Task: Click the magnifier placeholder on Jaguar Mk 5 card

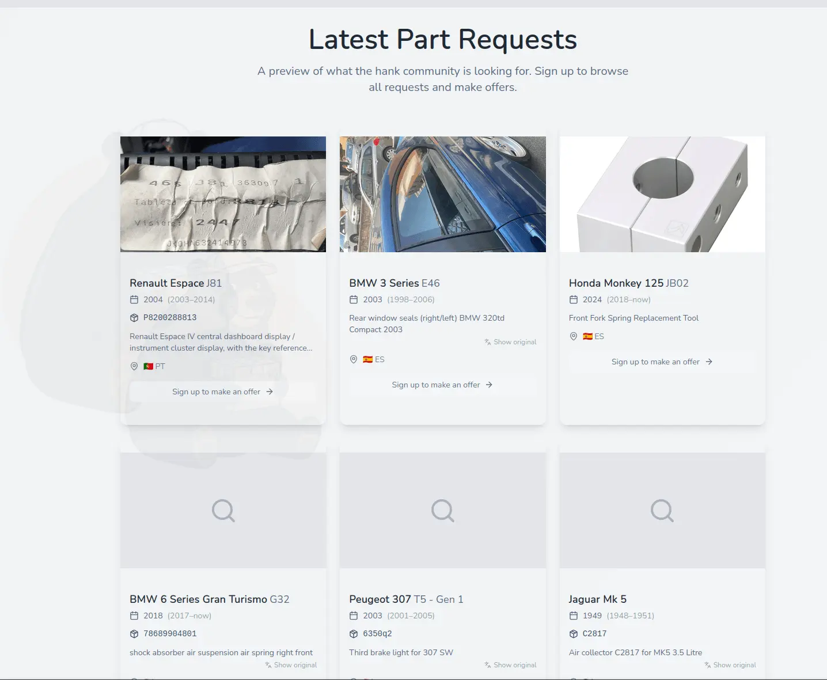Action: (662, 510)
